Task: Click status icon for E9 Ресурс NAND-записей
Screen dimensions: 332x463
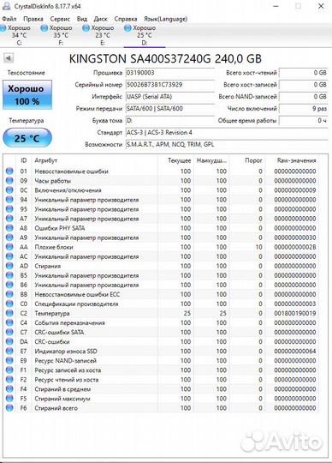Action: click(9, 360)
